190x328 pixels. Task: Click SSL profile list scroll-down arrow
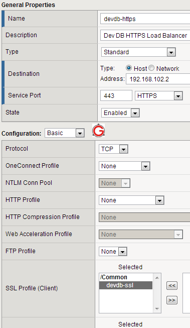pyautogui.click(x=157, y=309)
